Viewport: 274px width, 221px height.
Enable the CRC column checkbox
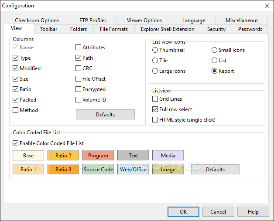click(78, 68)
